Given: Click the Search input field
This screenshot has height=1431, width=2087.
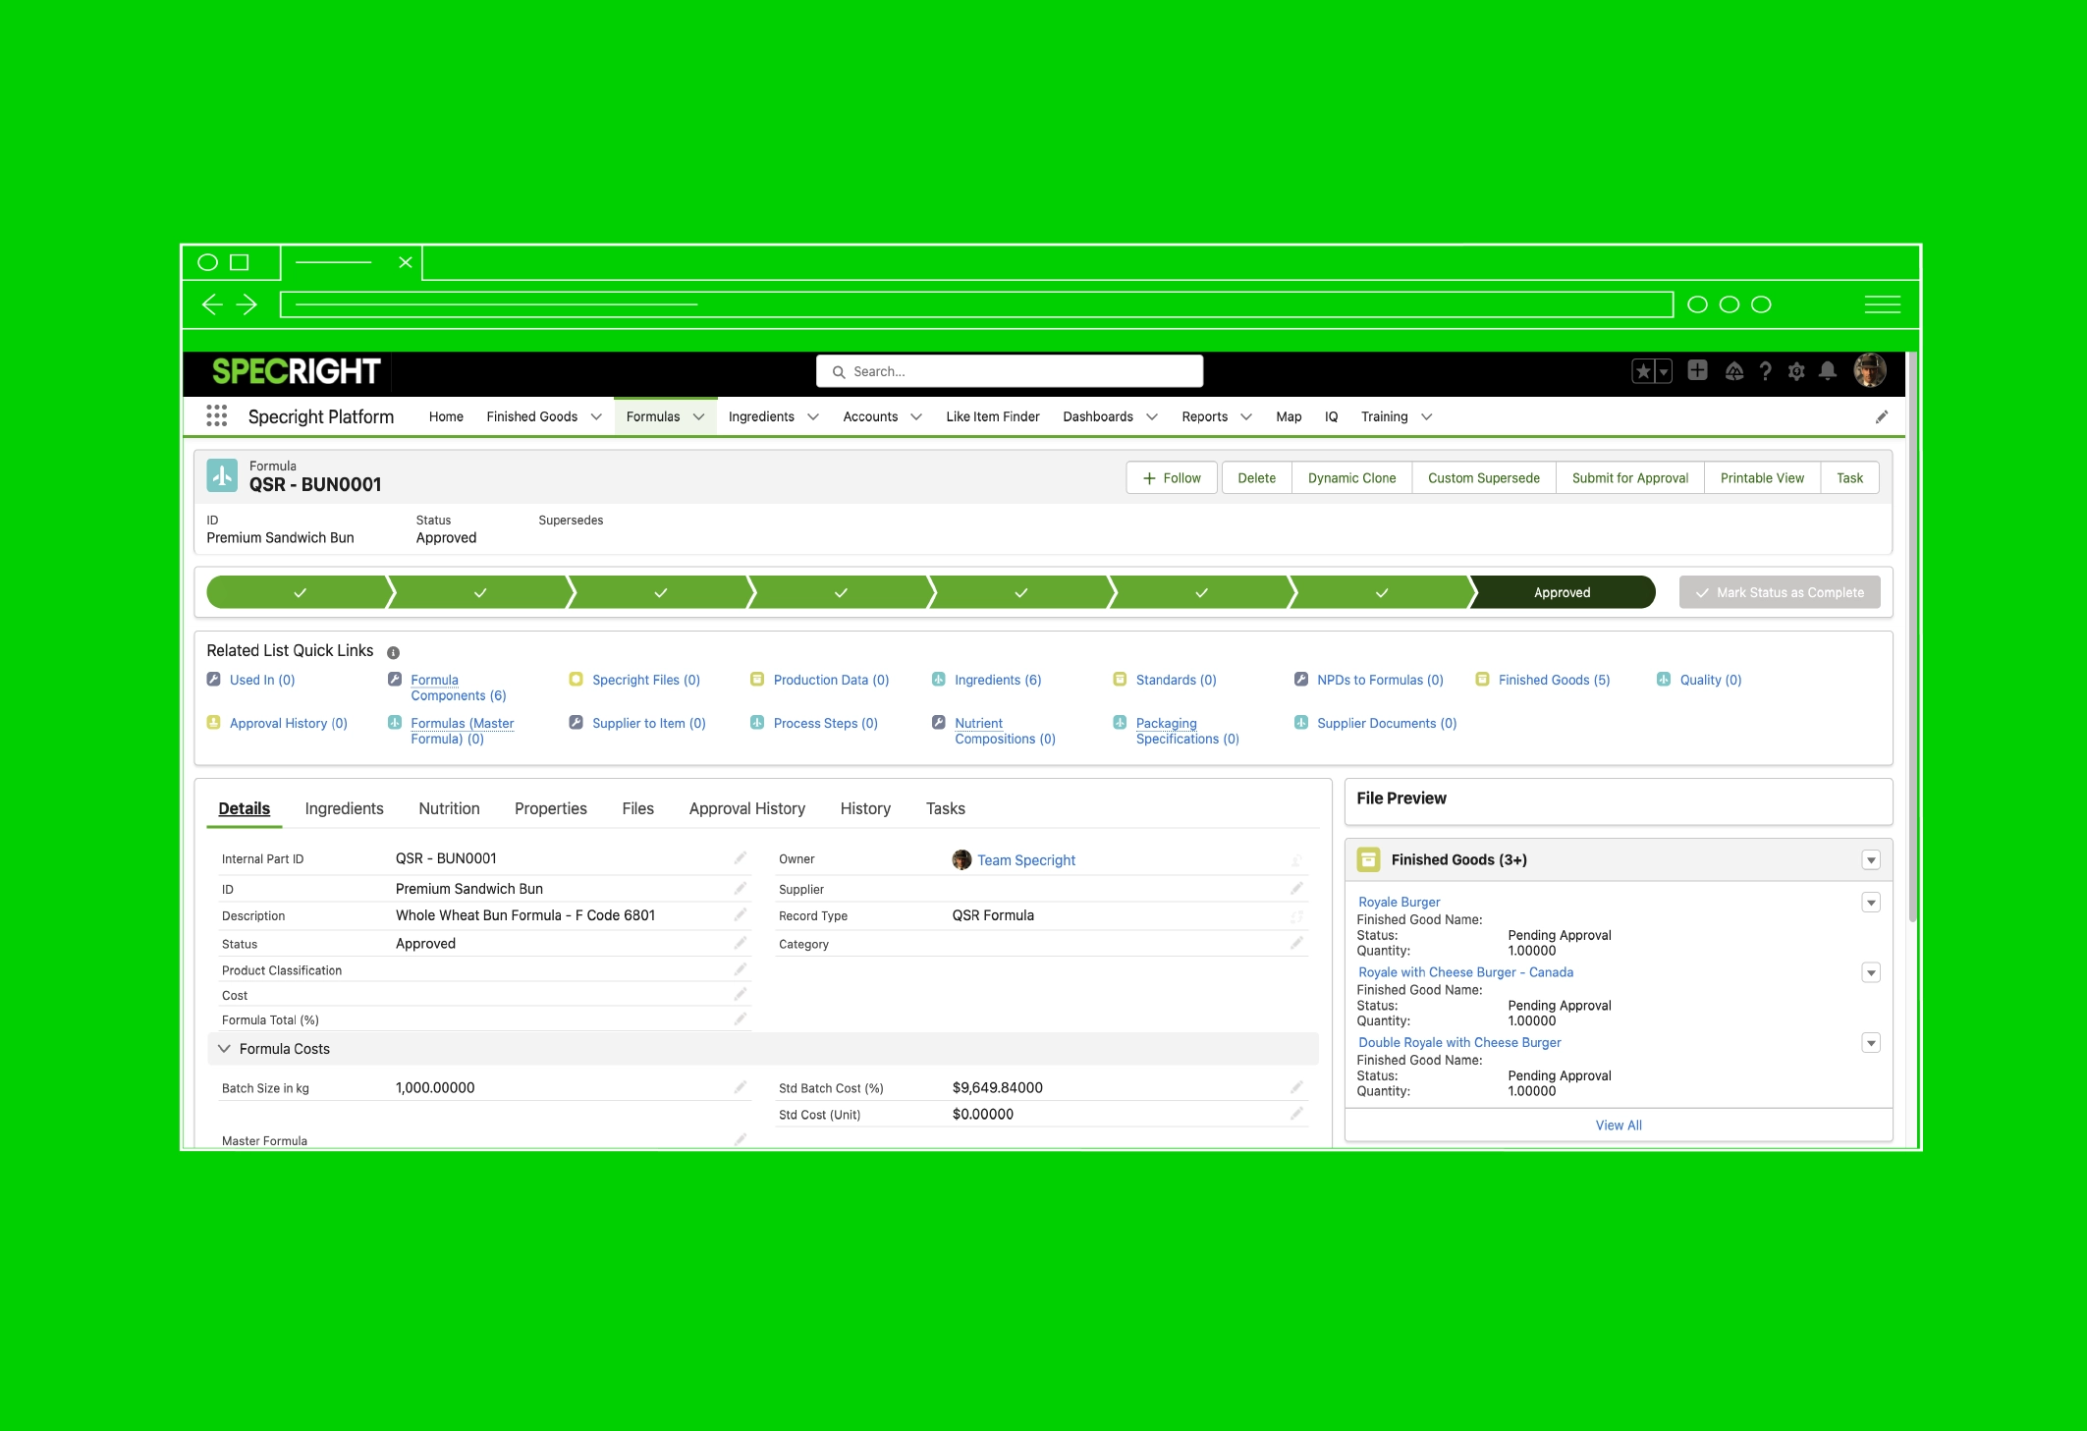Looking at the screenshot, I should tap(1010, 371).
